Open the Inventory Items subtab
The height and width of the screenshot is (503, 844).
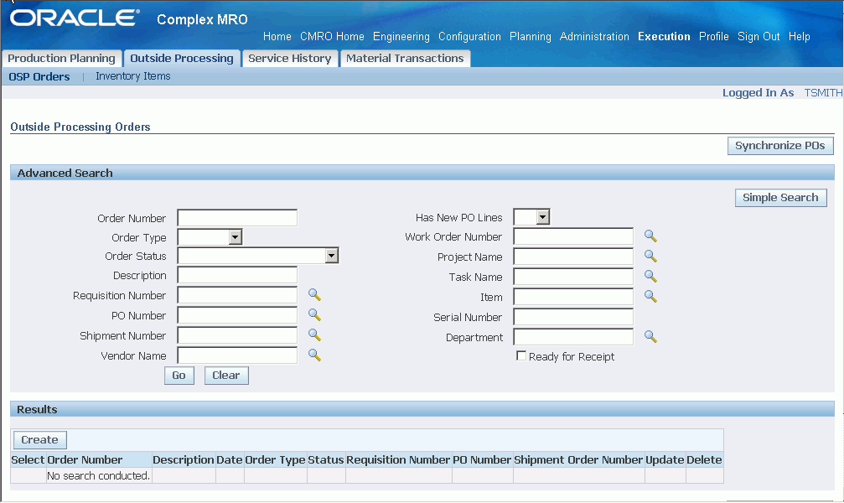pyautogui.click(x=133, y=76)
